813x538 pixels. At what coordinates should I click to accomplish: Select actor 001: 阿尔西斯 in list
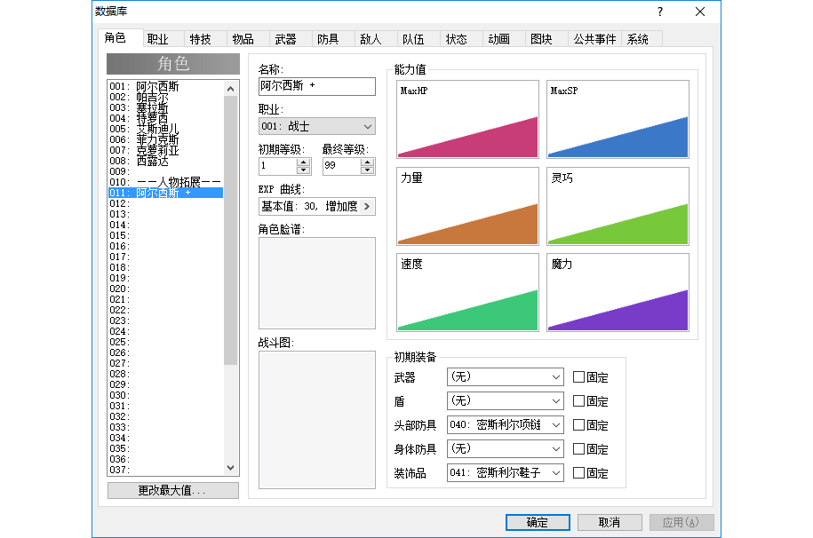click(x=166, y=86)
